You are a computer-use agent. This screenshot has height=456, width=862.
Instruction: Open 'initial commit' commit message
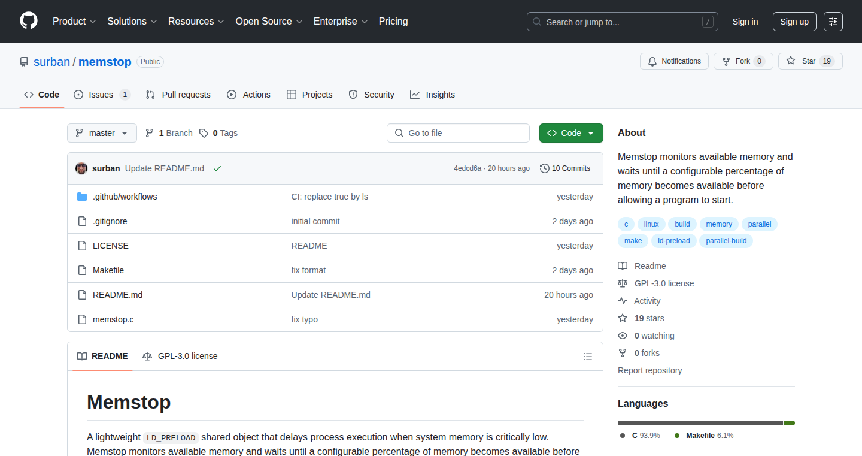click(x=315, y=221)
